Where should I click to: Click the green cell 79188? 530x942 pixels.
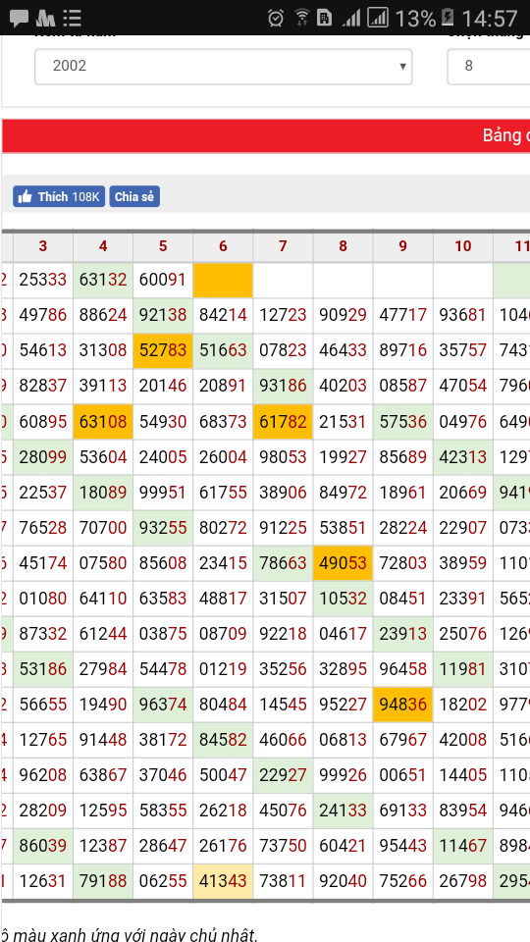(103, 881)
